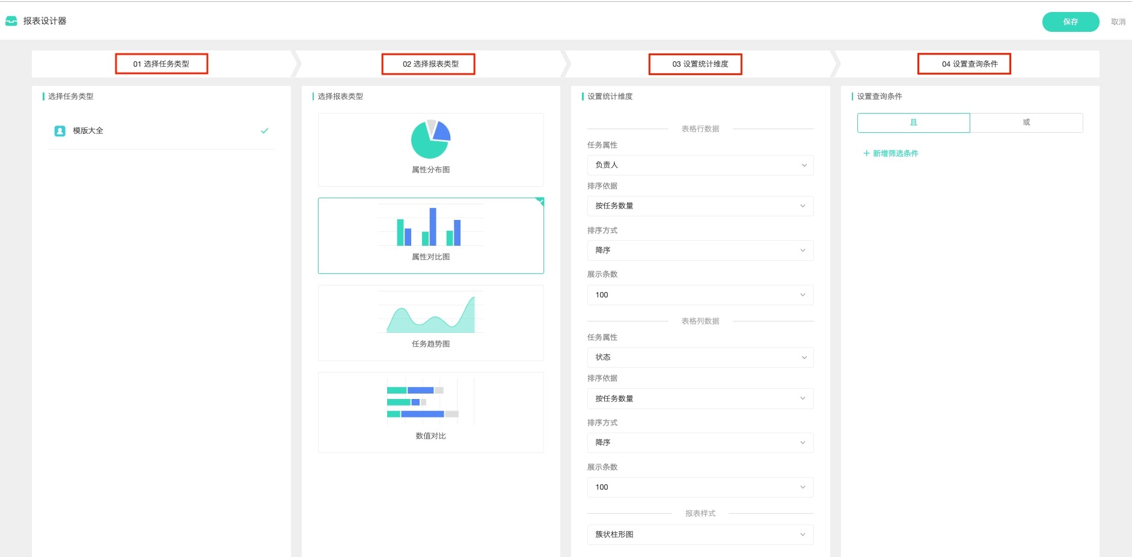The height and width of the screenshot is (557, 1132).
Task: Select the 属性分布图 pie chart icon
Action: point(430,139)
